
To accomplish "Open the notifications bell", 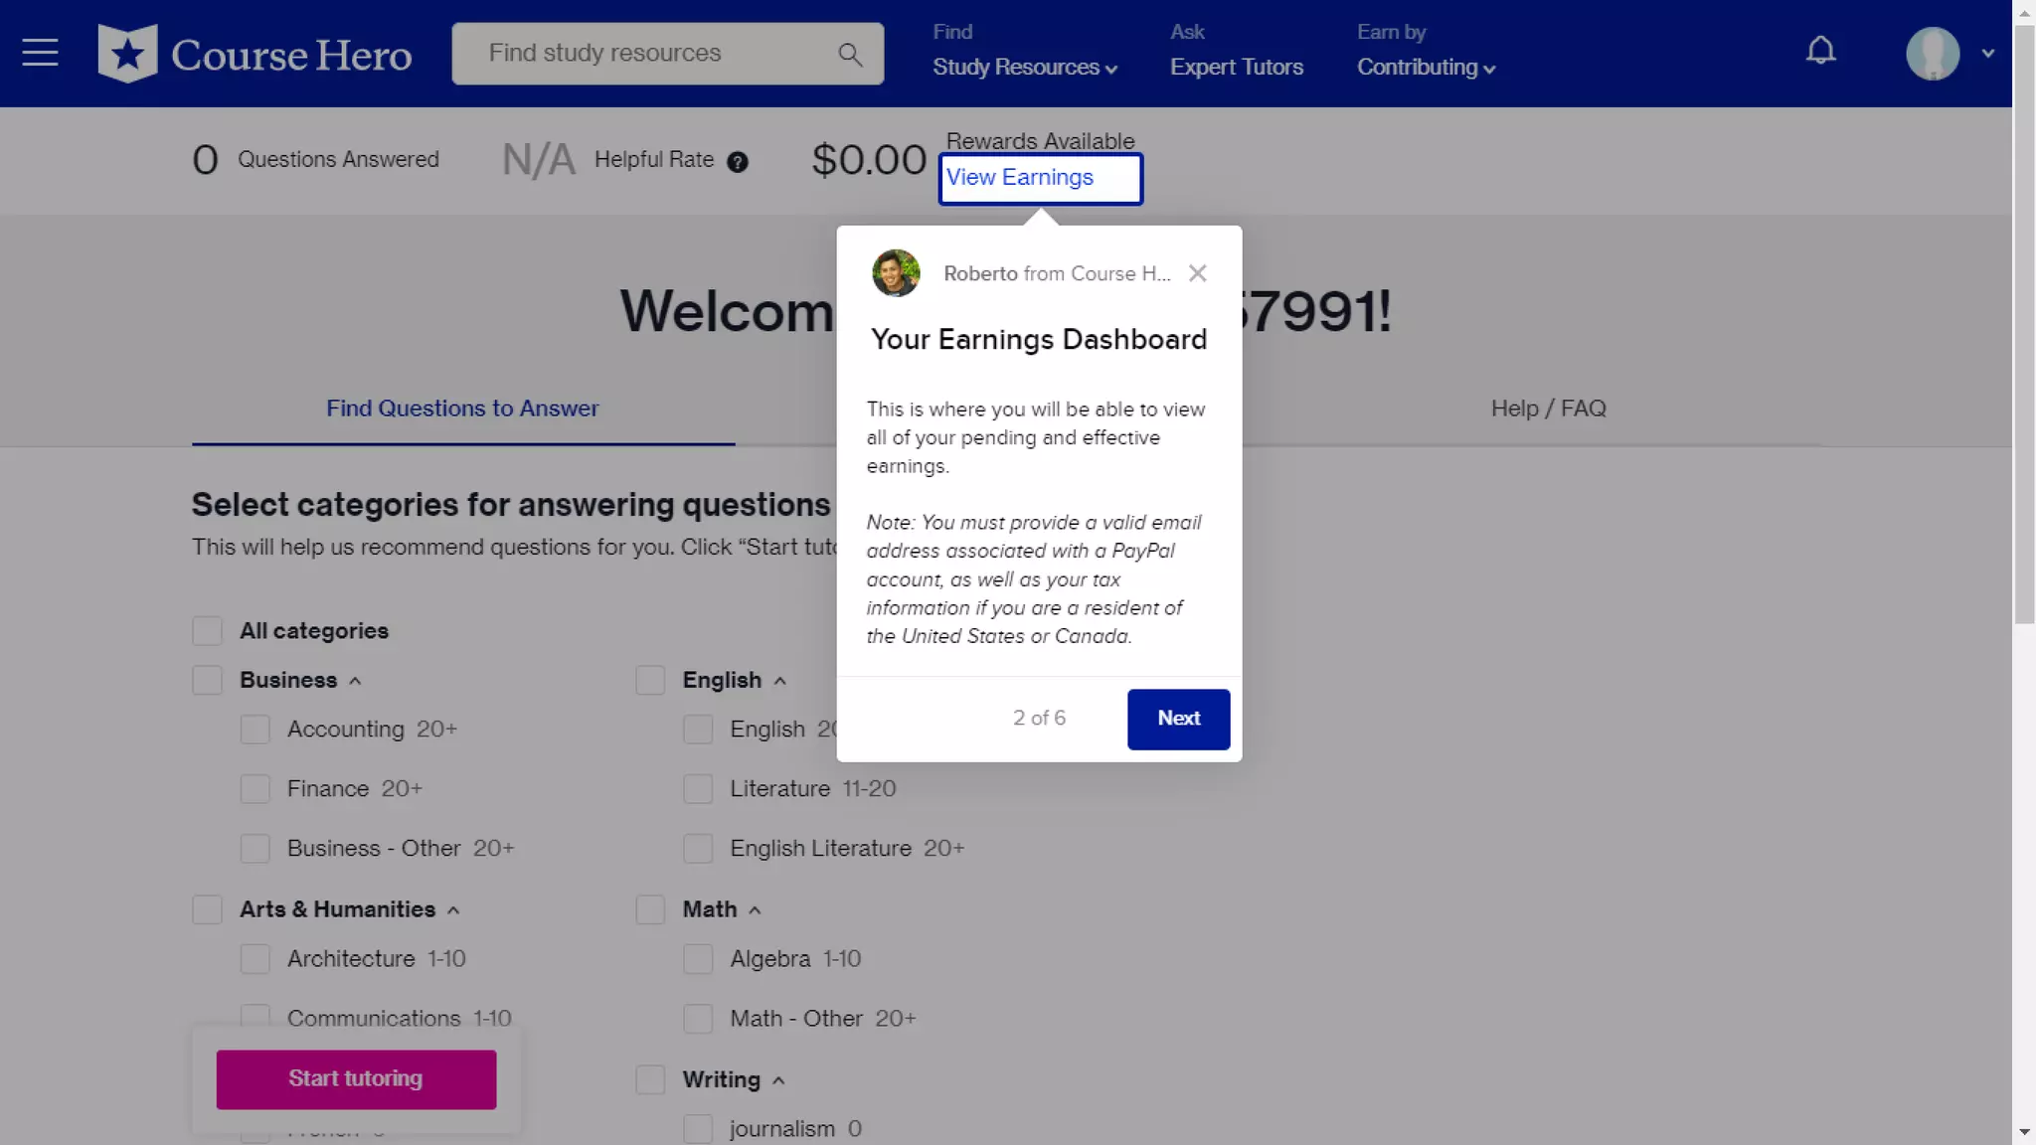I will pos(1820,51).
